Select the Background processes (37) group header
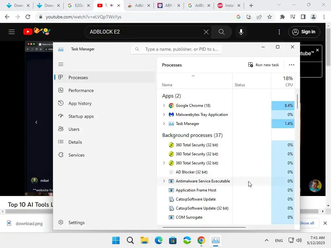 pos(192,135)
